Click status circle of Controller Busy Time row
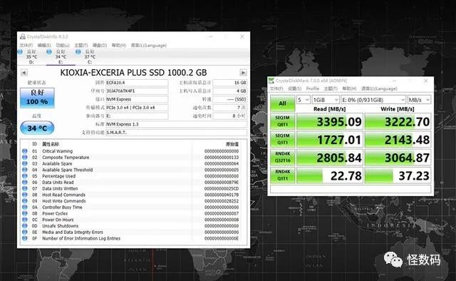The image size is (456, 281). 25,208
